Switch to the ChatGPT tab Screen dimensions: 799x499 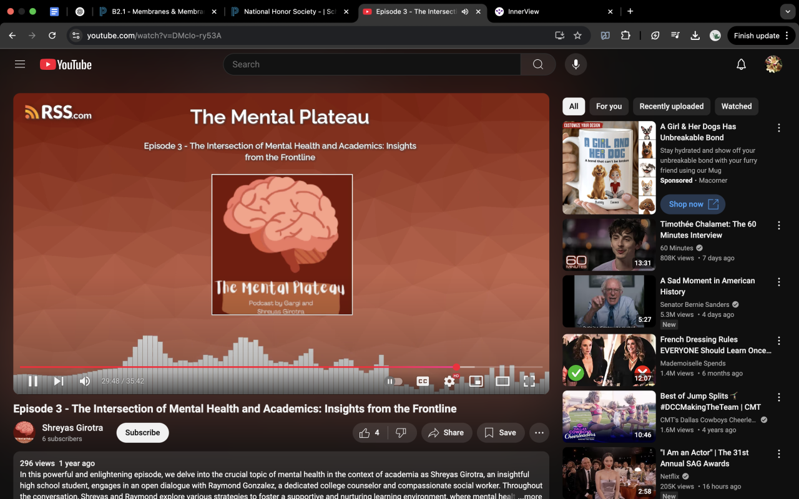(80, 11)
